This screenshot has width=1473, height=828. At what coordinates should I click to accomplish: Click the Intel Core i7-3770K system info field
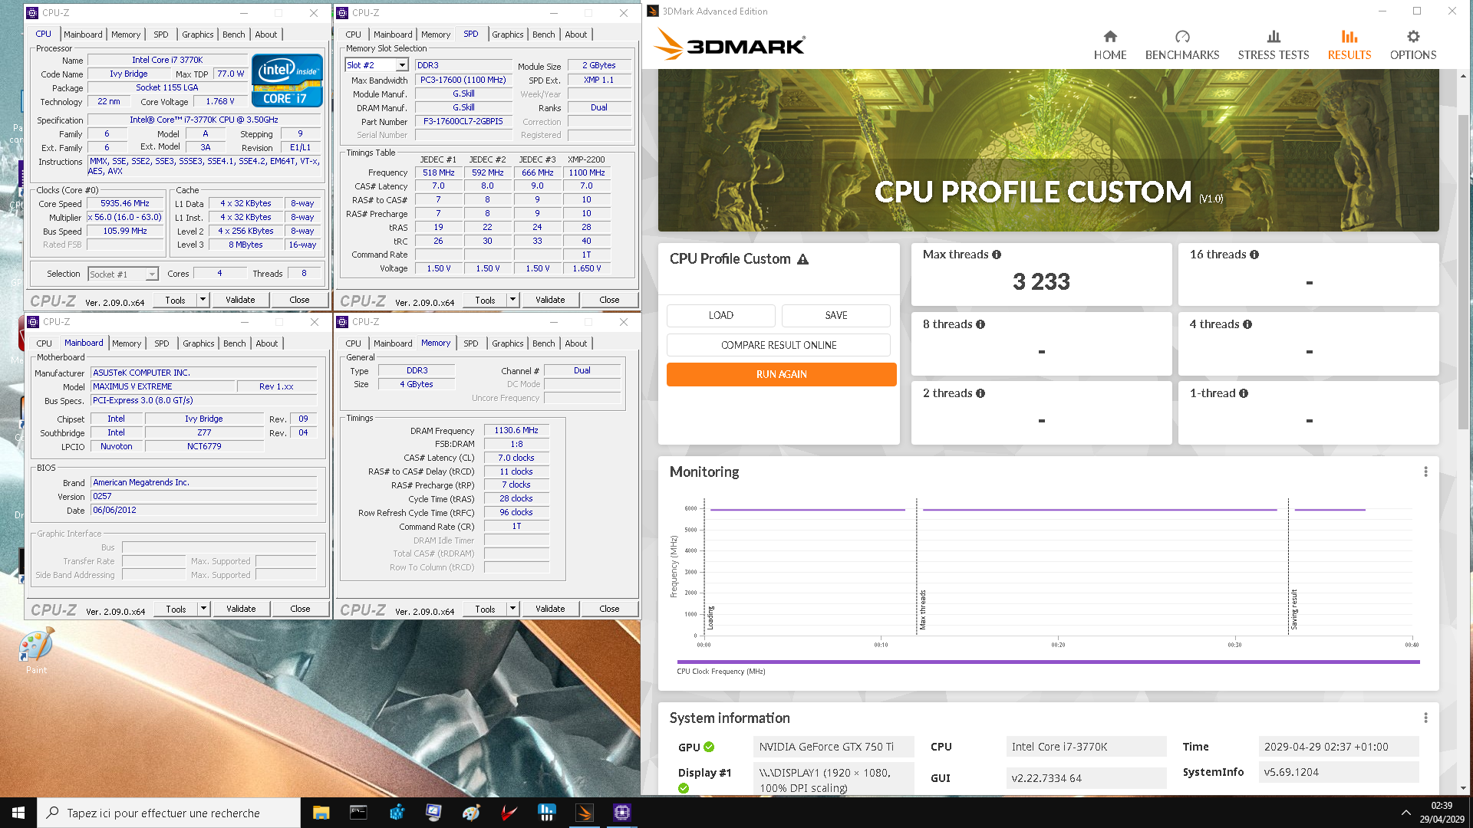(1086, 747)
